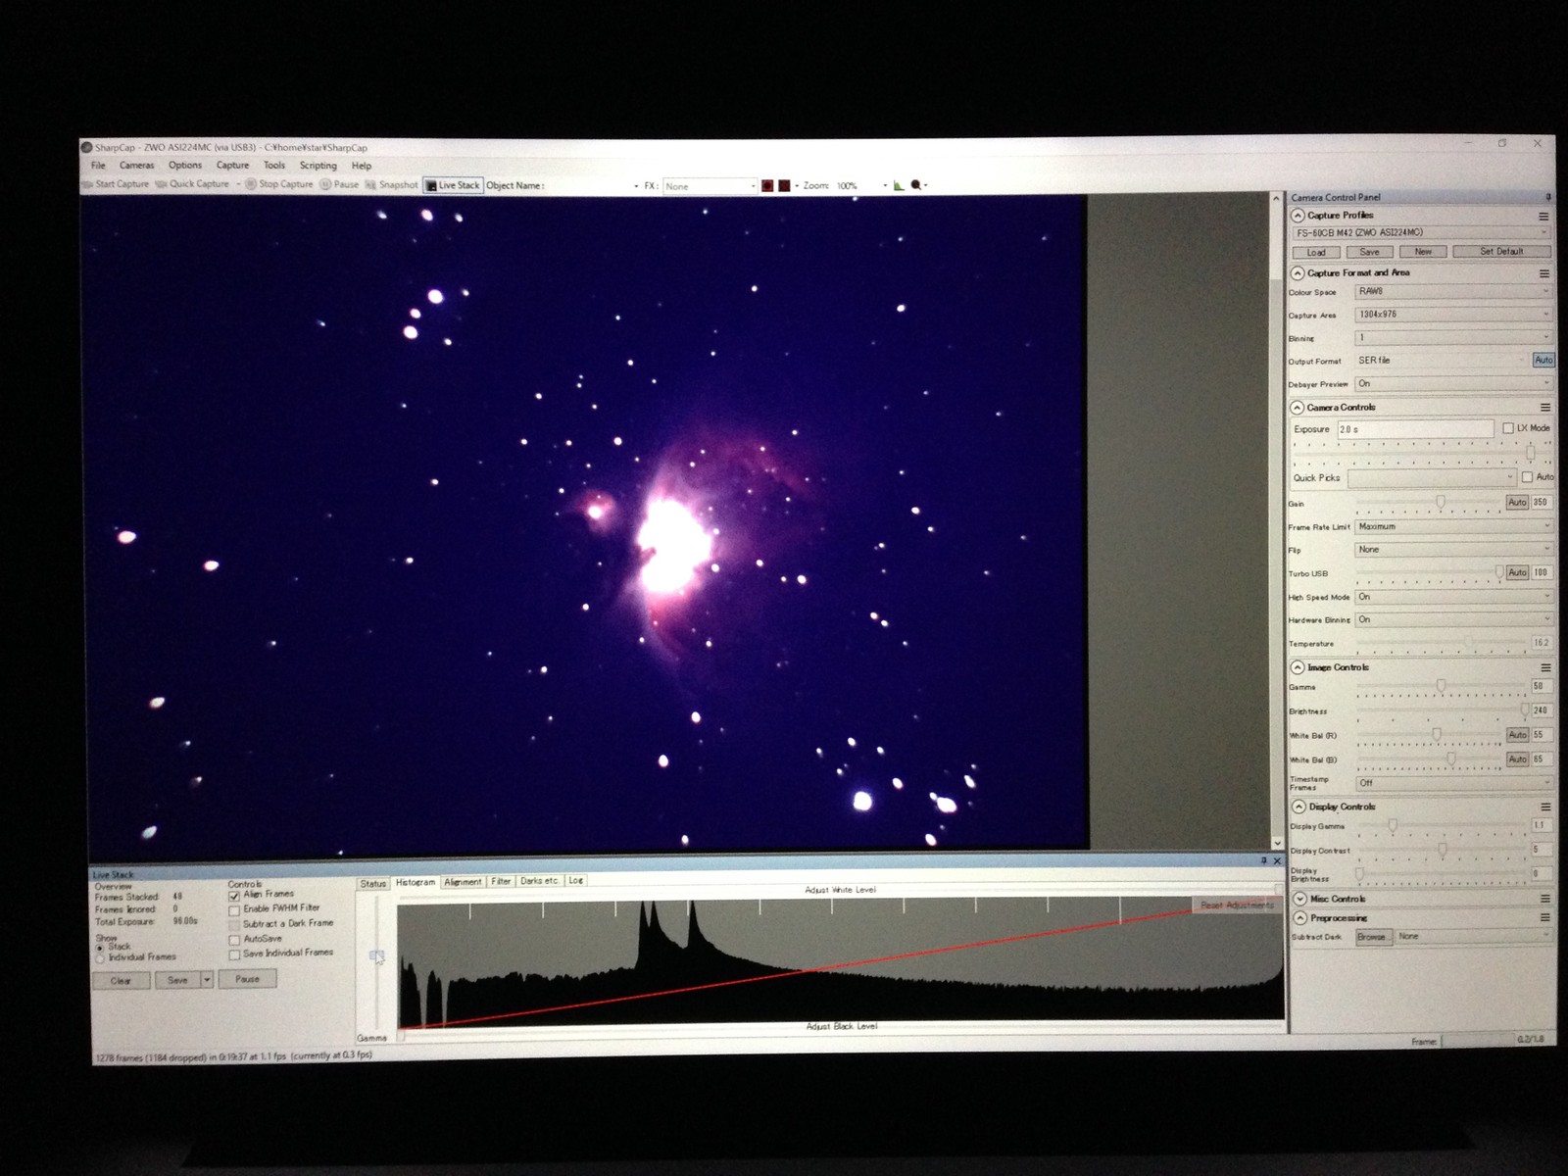Click the magnifier focus tools icon
The width and height of the screenshot is (1568, 1176).
pyautogui.click(x=916, y=185)
